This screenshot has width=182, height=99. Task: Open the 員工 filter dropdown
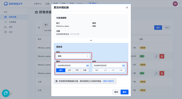click(47, 25)
